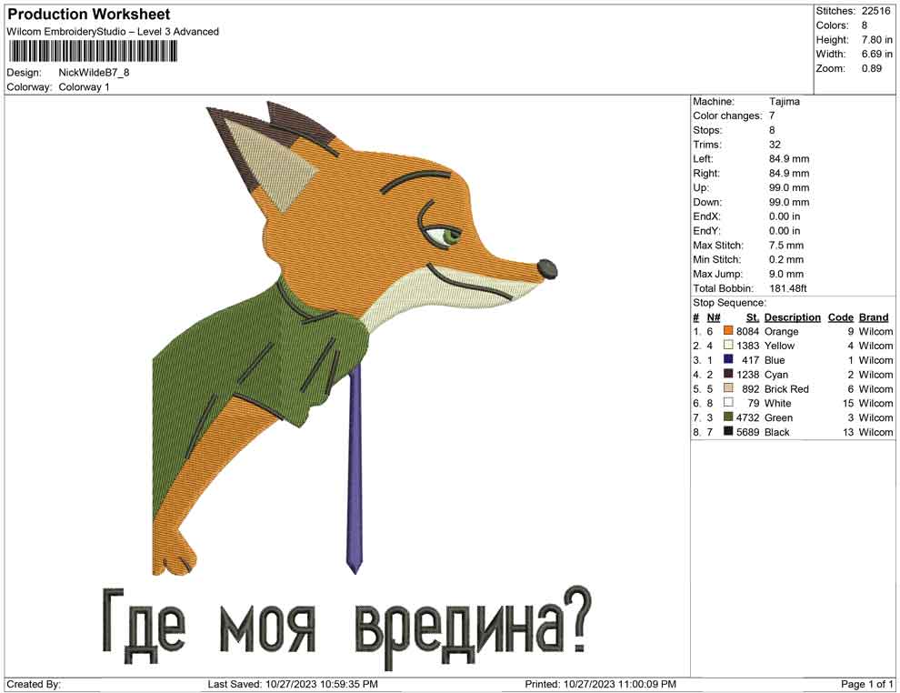The image size is (900, 693).
Task: Click the Stitches value '22516'
Action: 876,11
